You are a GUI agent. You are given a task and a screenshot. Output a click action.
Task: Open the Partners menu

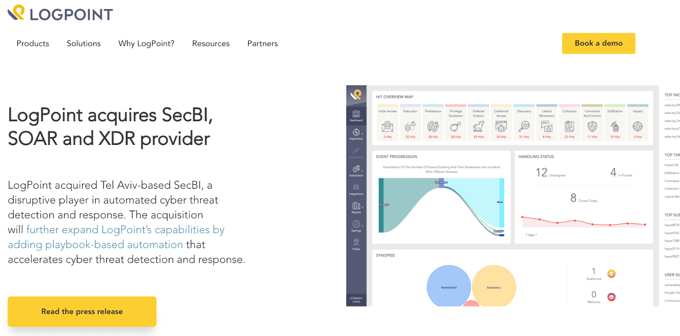(x=263, y=43)
